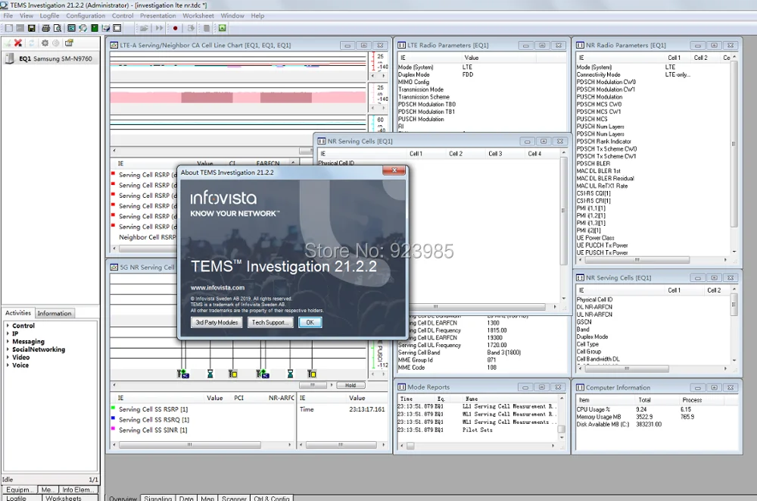Click the red X icon in the equipment panel

tap(18, 42)
